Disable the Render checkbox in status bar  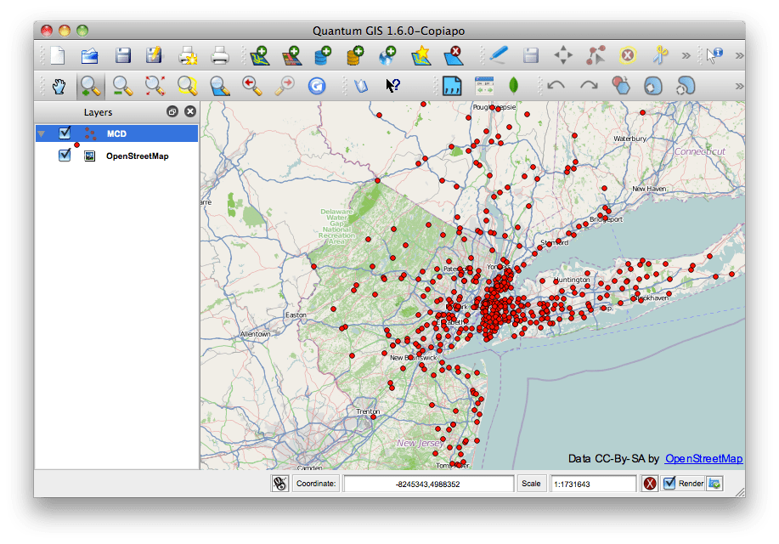(669, 484)
